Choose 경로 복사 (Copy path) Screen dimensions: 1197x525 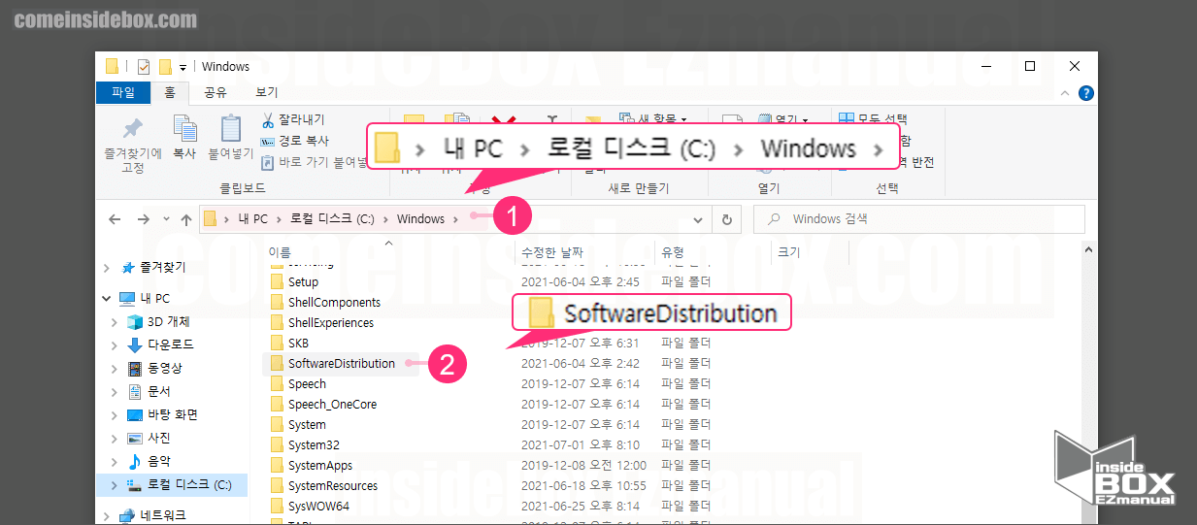click(x=295, y=141)
